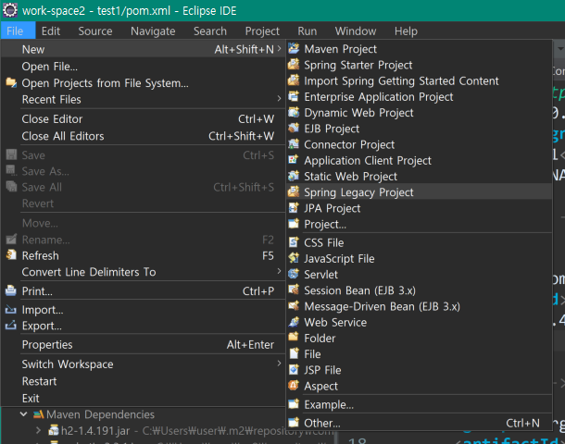Image resolution: width=565 pixels, height=444 pixels.
Task: Click the Maven Project icon
Action: 294,49
